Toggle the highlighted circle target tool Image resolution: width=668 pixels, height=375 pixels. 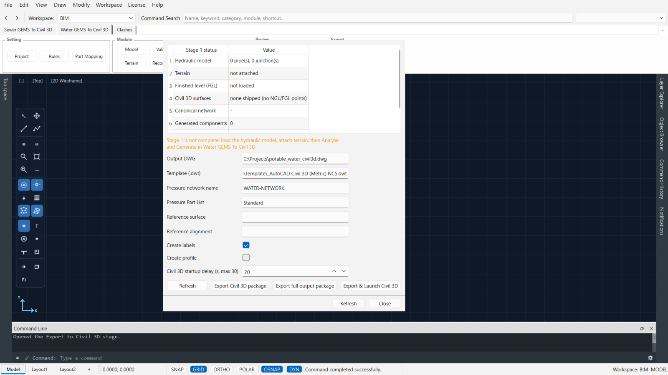pyautogui.click(x=24, y=185)
